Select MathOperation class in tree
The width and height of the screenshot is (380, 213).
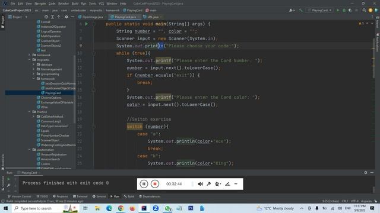pos(50,36)
